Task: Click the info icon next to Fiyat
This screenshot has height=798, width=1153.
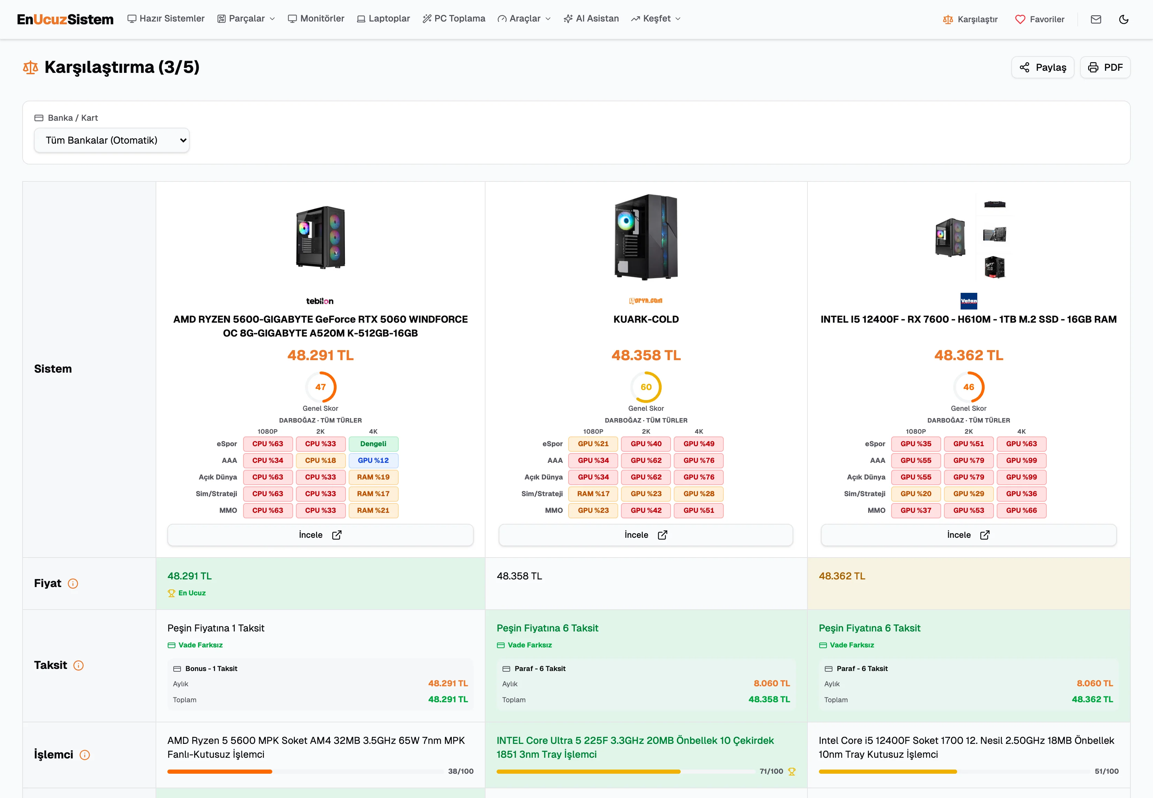Action: pyautogui.click(x=73, y=584)
